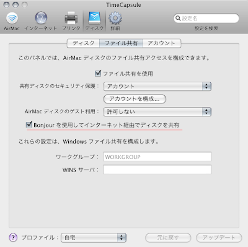Select the ディスク toolbar icon
The height and width of the screenshot is (247, 248).
click(94, 21)
